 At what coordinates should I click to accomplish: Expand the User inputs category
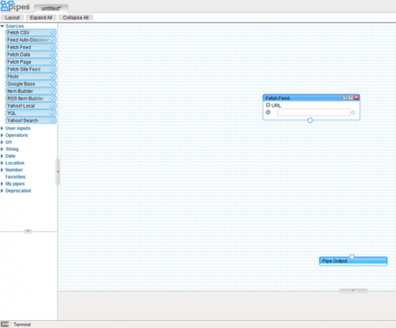(2, 128)
